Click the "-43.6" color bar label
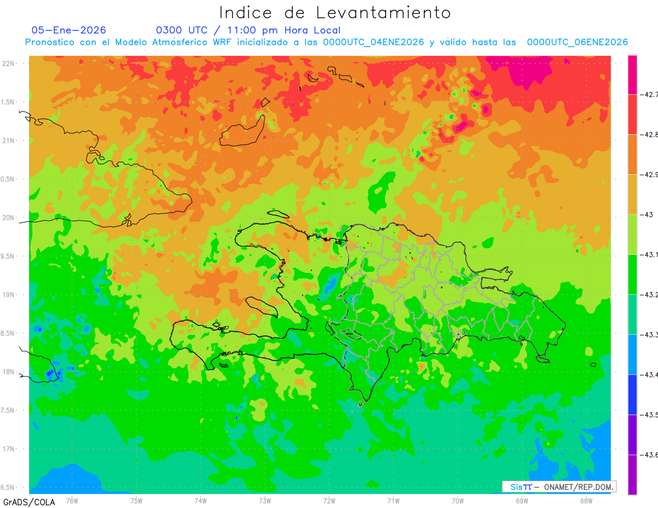Viewport: 658px width, 508px height. click(650, 455)
